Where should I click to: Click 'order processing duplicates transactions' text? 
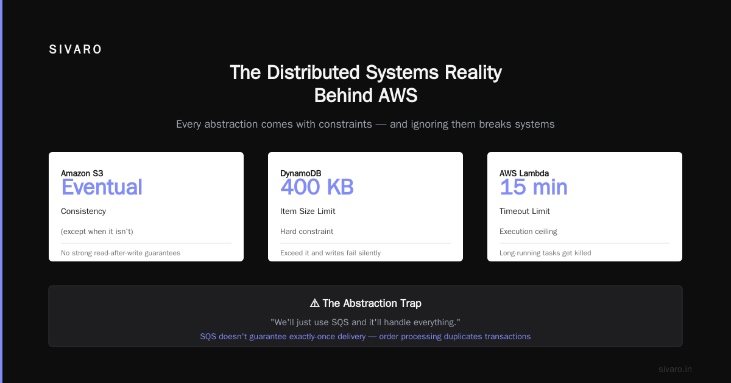(x=455, y=336)
